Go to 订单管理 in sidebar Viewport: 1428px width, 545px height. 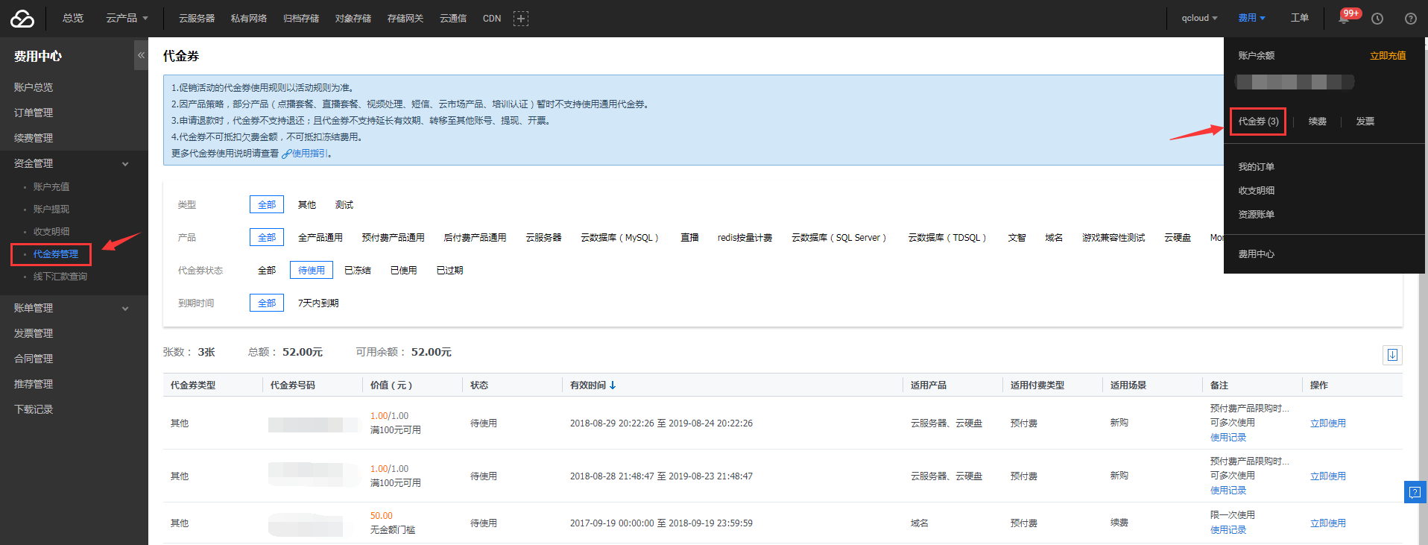coord(34,113)
